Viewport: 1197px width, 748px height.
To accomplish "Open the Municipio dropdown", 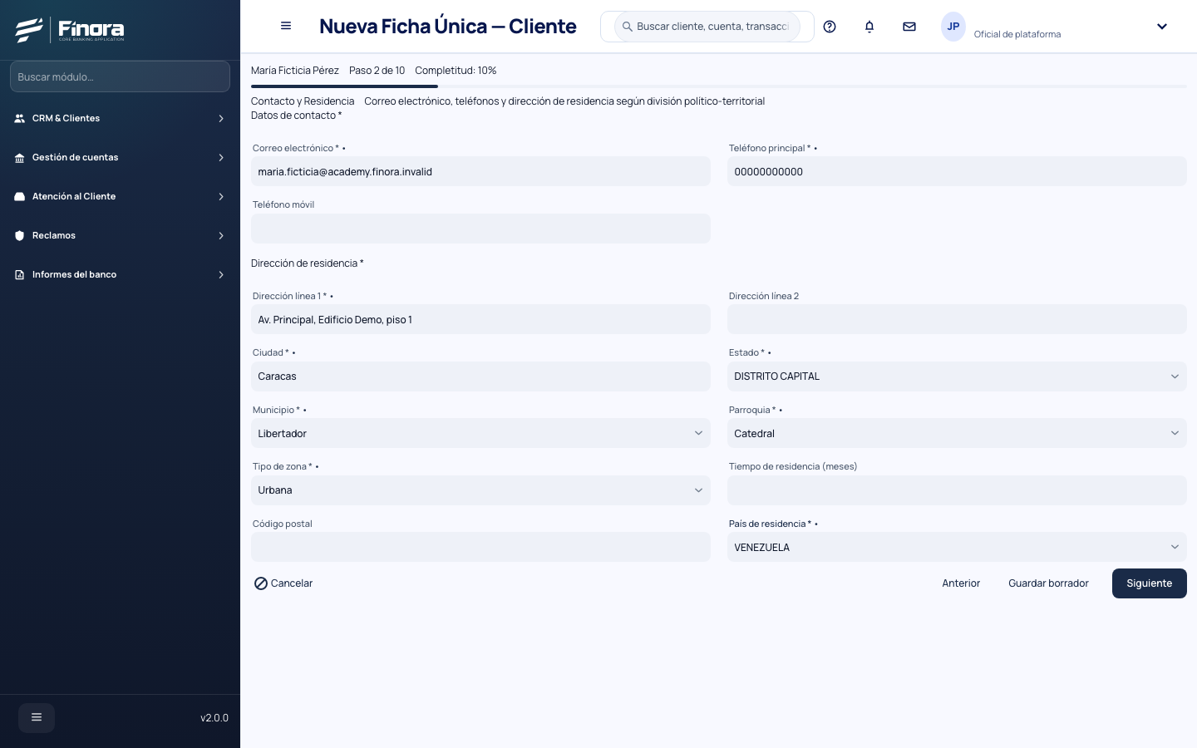I will (480, 433).
